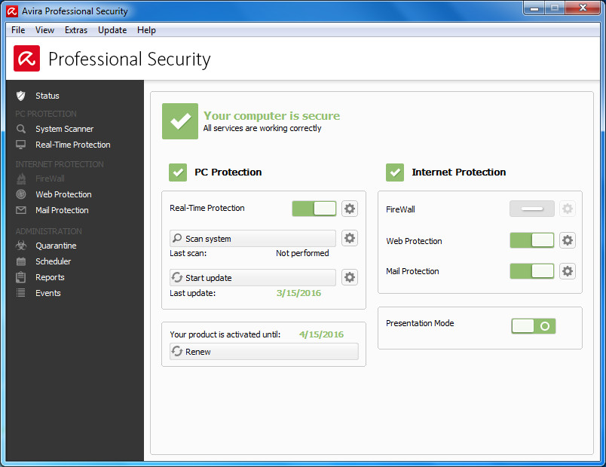606x467 pixels.
Task: Toggle the Mail Protection switch
Action: tap(532, 271)
